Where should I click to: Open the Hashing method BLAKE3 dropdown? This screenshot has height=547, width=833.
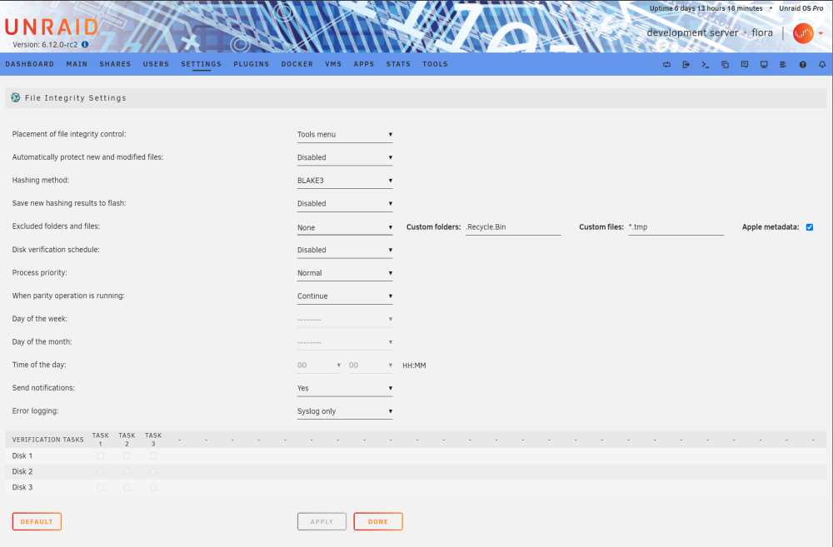click(345, 181)
